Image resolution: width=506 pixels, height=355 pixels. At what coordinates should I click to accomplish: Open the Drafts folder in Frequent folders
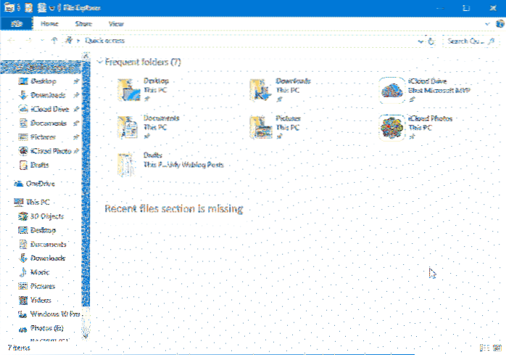[128, 164]
